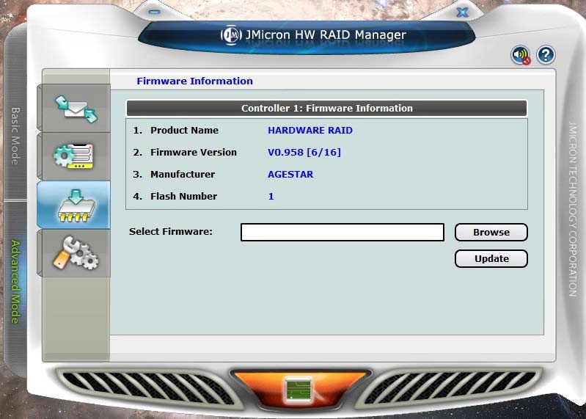Click the AGESTAR manufacturer value
The width and height of the screenshot is (586, 419).
click(290, 175)
